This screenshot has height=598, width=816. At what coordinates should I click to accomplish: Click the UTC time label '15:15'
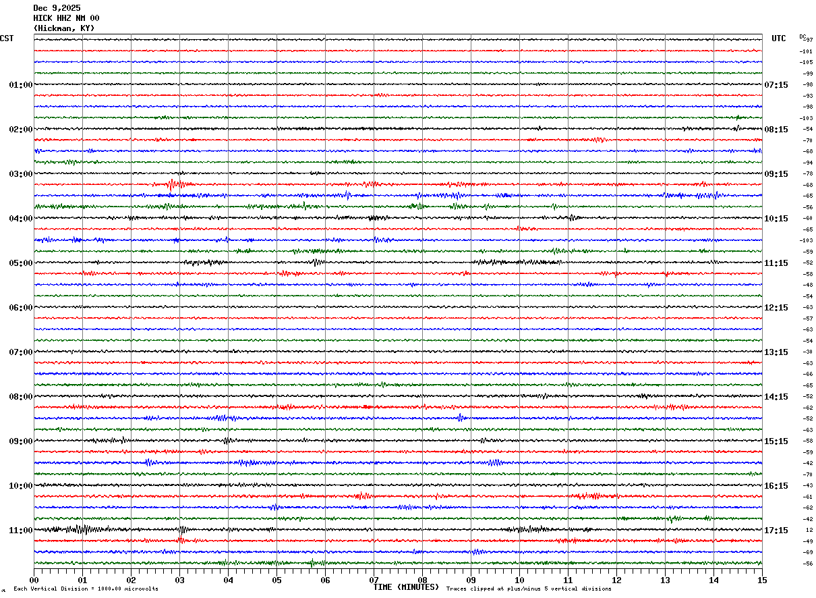776,441
